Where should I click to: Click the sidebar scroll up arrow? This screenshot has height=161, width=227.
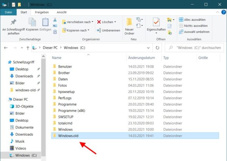(x=44, y=57)
